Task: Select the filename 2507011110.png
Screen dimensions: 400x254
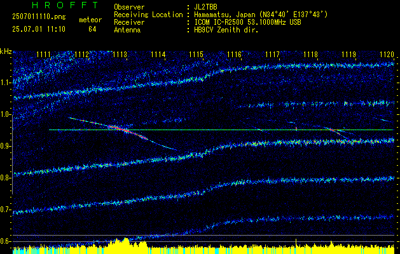Action: click(x=39, y=17)
